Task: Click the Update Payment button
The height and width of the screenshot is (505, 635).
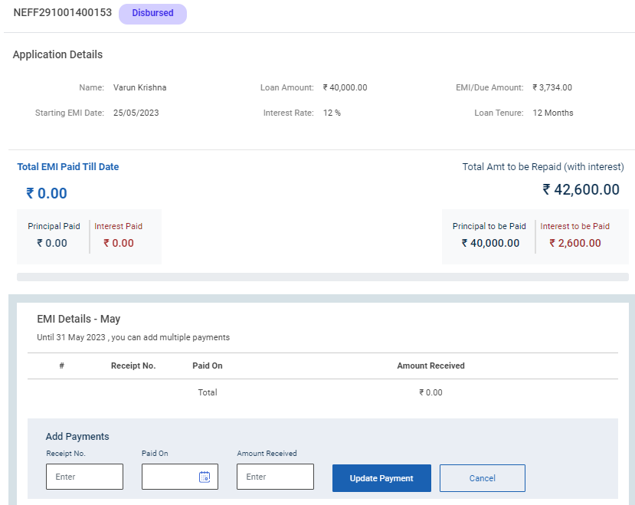Action: click(381, 478)
